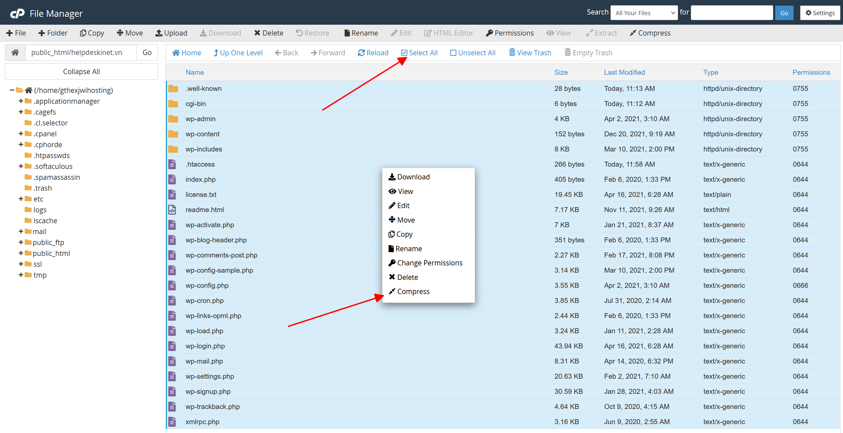Click the toolbar Compress button
The width and height of the screenshot is (843, 433).
point(650,33)
